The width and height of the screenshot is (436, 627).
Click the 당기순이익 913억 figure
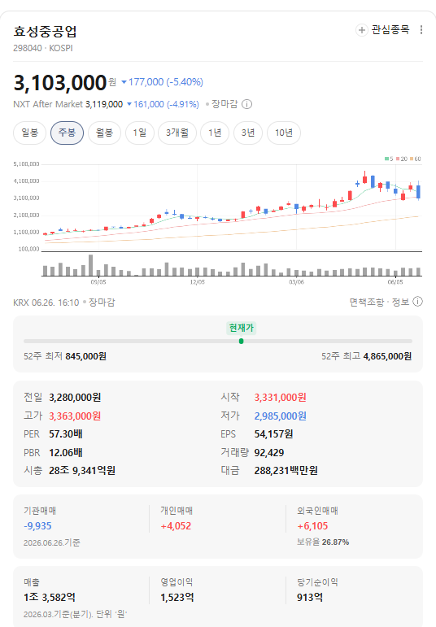310,598
